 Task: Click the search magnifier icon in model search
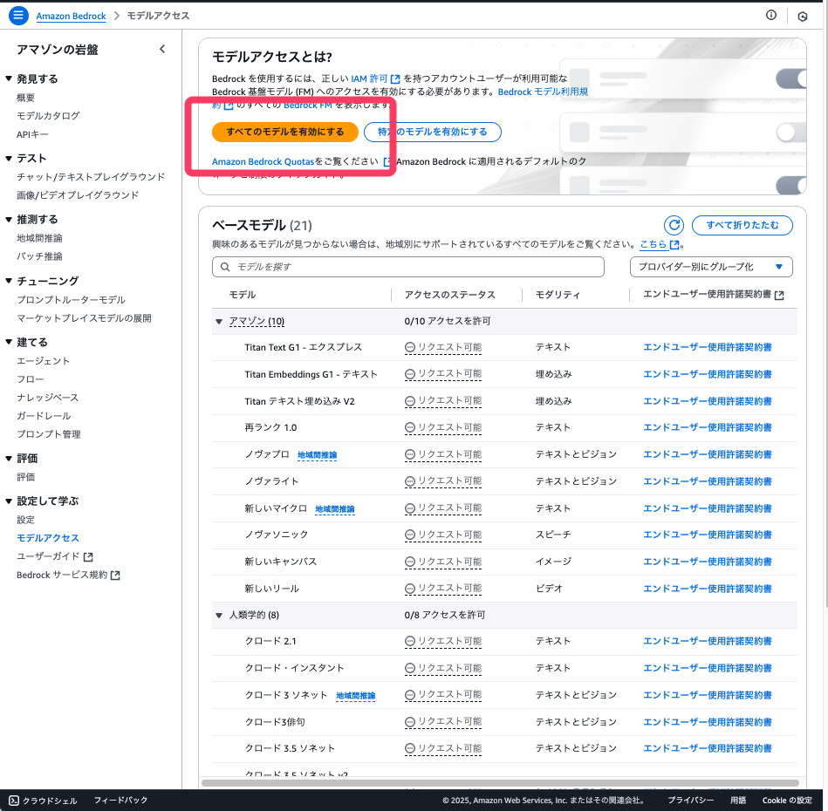coord(225,267)
